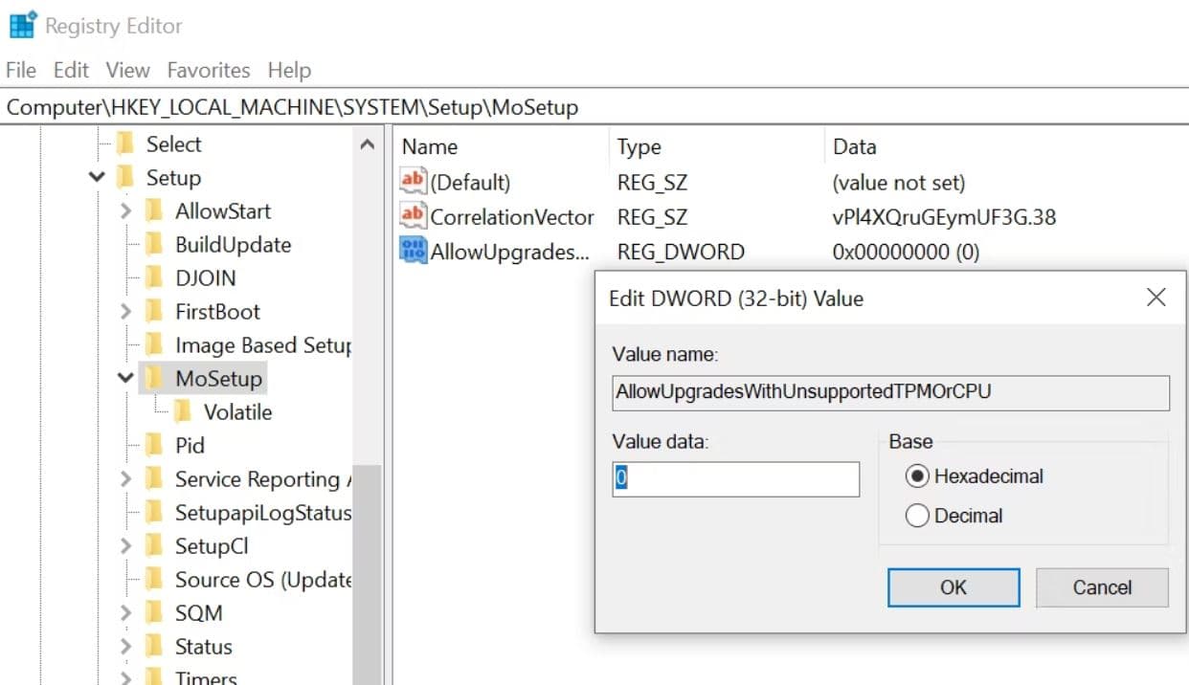1189x685 pixels.
Task: Click inside the Value data field
Action: coord(734,478)
